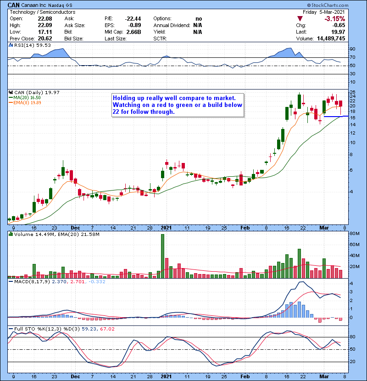Image resolution: width=367 pixels, height=381 pixels.
Task: Click the -3.15% percent change value
Action: pyautogui.click(x=335, y=19)
